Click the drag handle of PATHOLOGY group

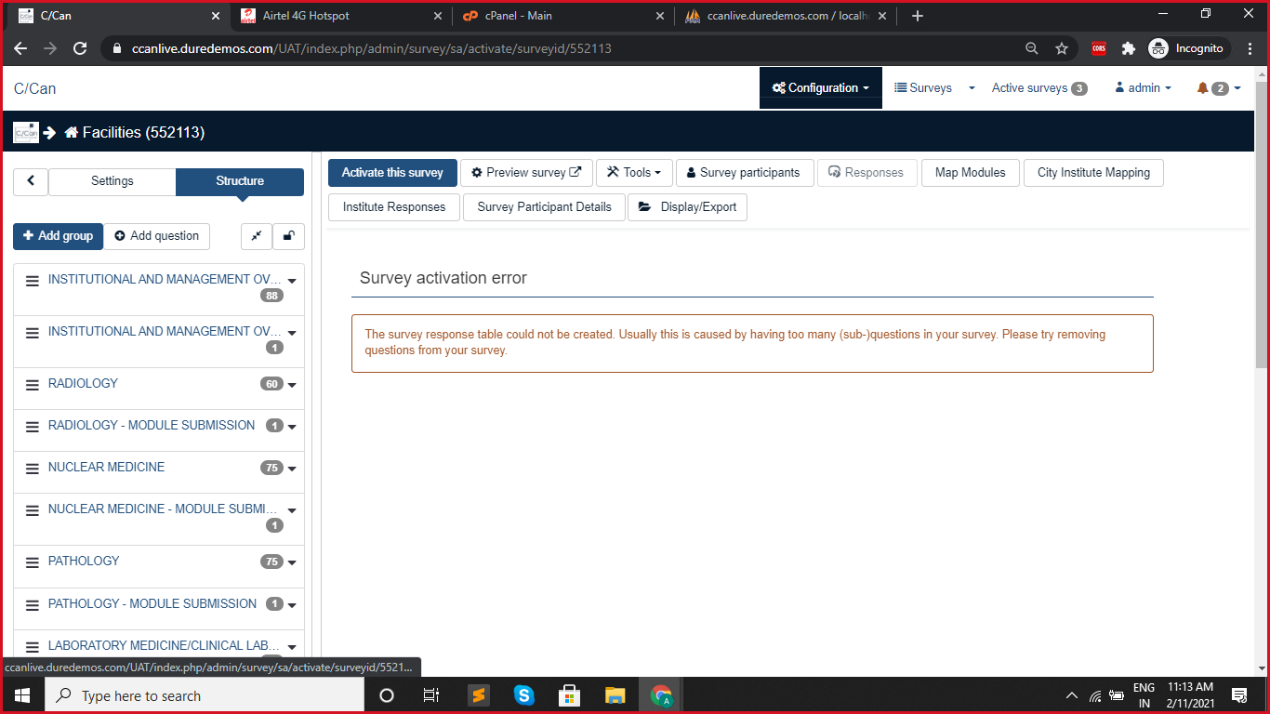point(32,562)
